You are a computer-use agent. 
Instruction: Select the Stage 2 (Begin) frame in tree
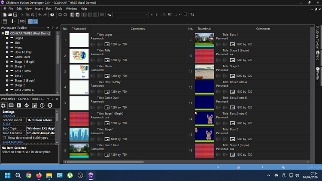pyautogui.click(x=25, y=81)
